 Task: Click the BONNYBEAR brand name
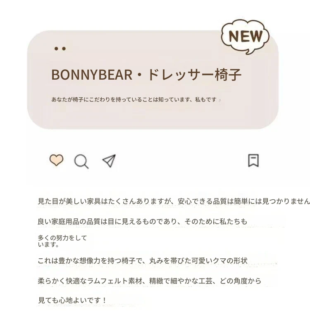click(x=92, y=75)
